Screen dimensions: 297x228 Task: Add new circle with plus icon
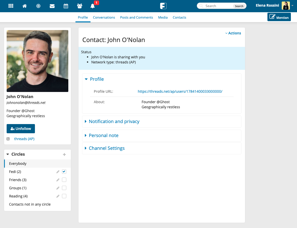tap(64, 154)
